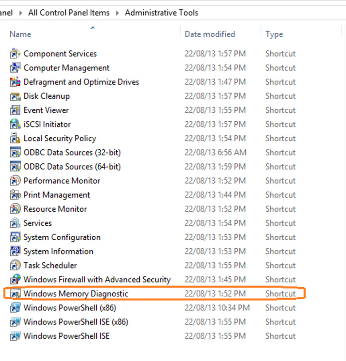The width and height of the screenshot is (346, 361).
Task: Go to All Control Panel Items breadcrumb
Action: (x=69, y=13)
